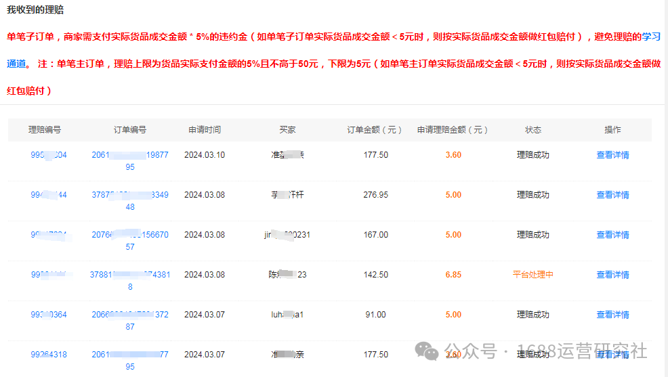Select the 操作 column header
This screenshot has height=377, width=668.
(x=612, y=130)
